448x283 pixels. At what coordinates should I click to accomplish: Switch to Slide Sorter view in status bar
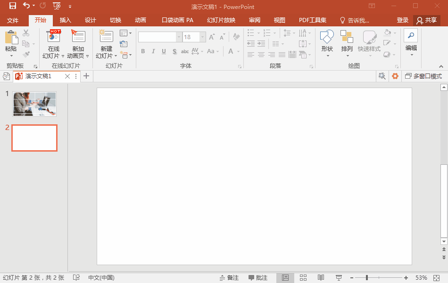pos(303,278)
